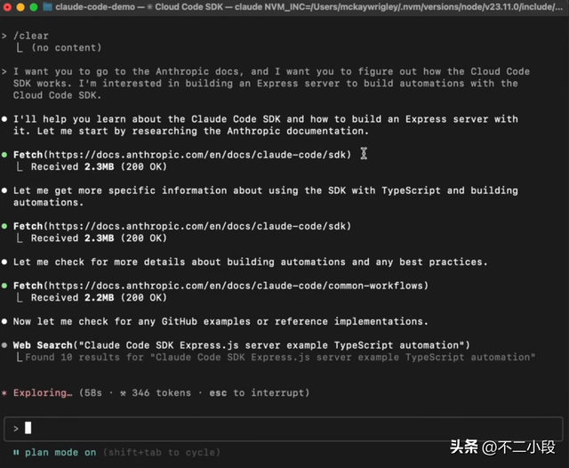
Task: Click the '58s' elapsed time text
Action: click(93, 393)
